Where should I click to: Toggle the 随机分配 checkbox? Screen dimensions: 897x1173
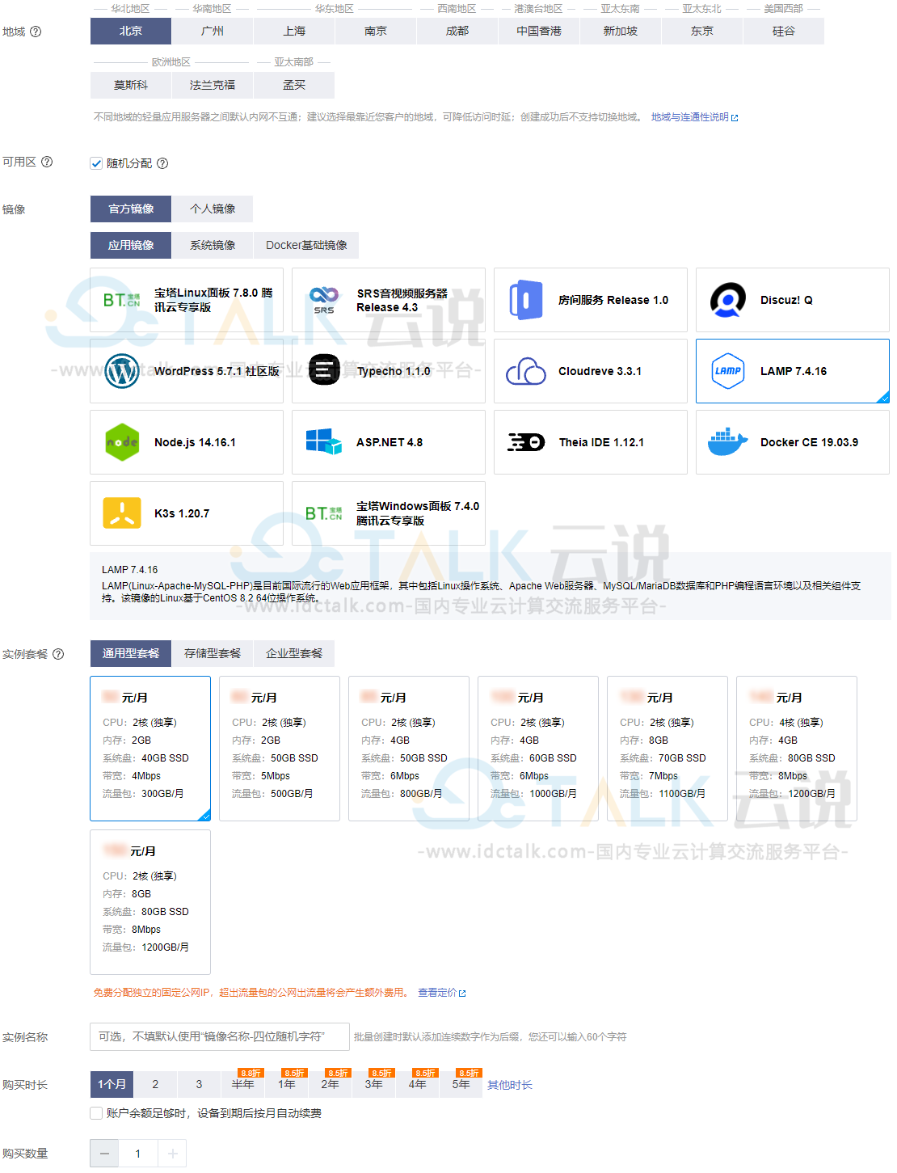click(96, 163)
